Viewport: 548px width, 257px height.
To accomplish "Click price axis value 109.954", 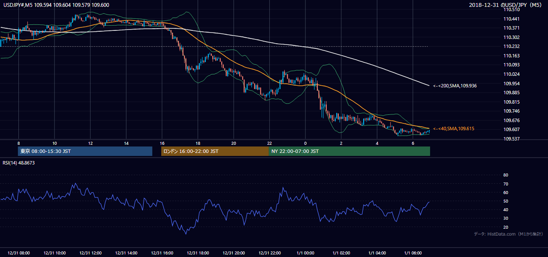I will pyautogui.click(x=512, y=83).
